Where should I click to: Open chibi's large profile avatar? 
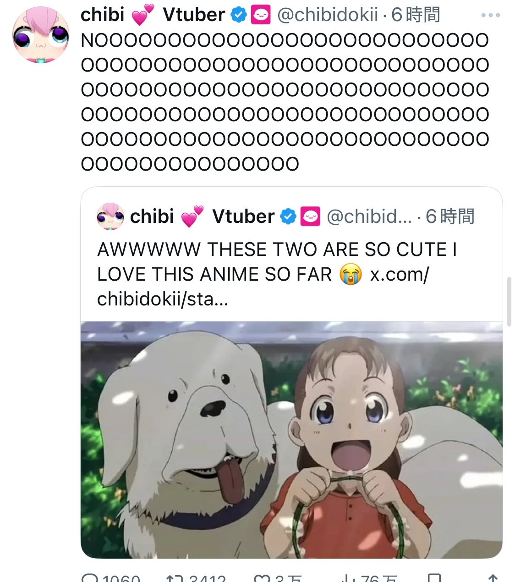click(41, 35)
